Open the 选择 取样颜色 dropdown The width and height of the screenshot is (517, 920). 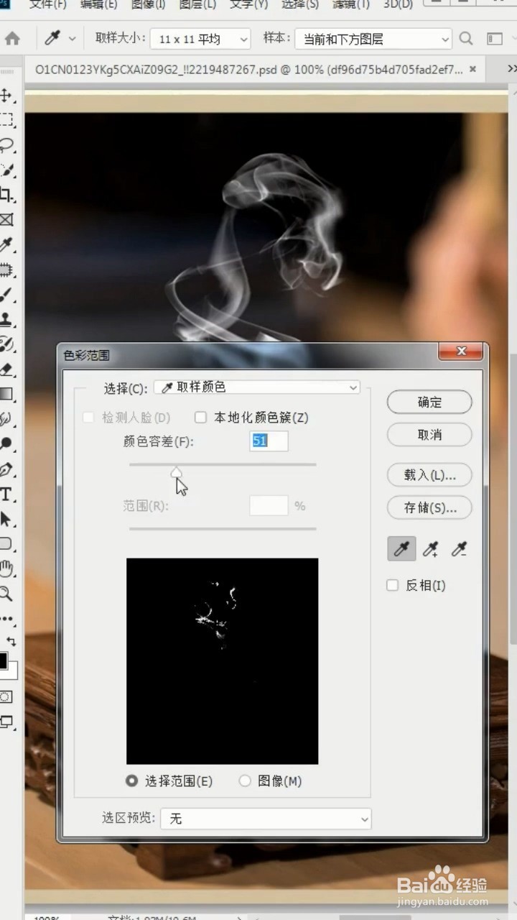pos(257,387)
